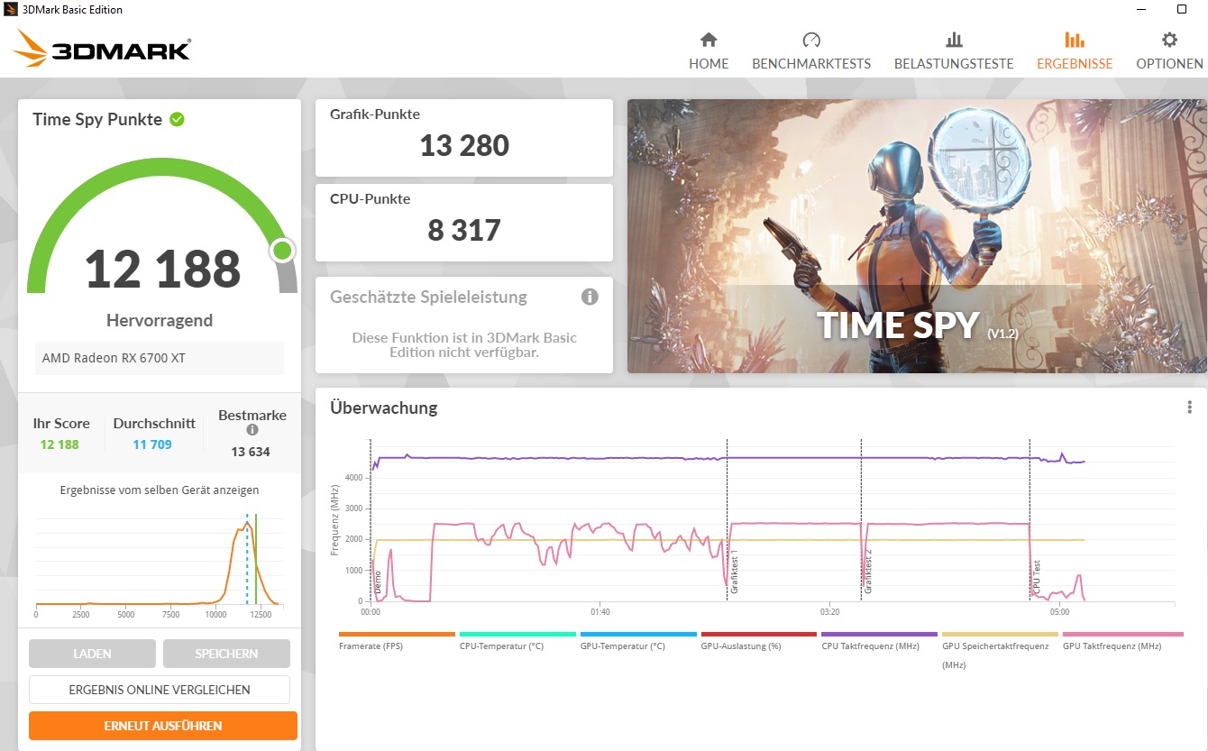Click the 12 188 Time Spy score
This screenshot has height=751, width=1208.
pyautogui.click(x=163, y=269)
